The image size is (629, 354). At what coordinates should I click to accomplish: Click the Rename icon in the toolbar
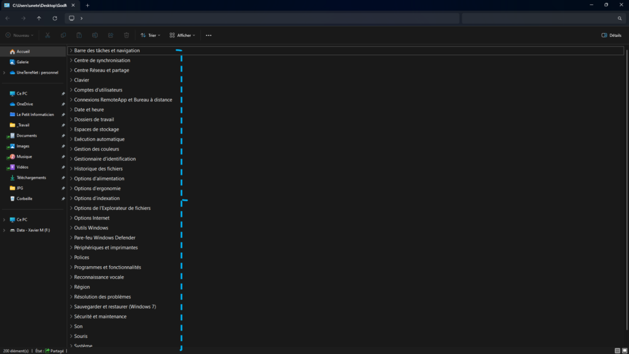(x=94, y=35)
